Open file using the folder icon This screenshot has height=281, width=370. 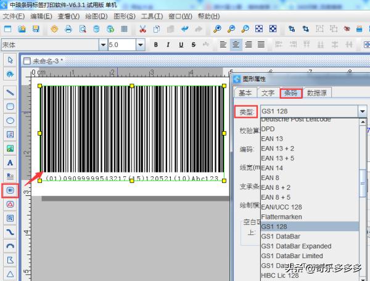[22, 29]
